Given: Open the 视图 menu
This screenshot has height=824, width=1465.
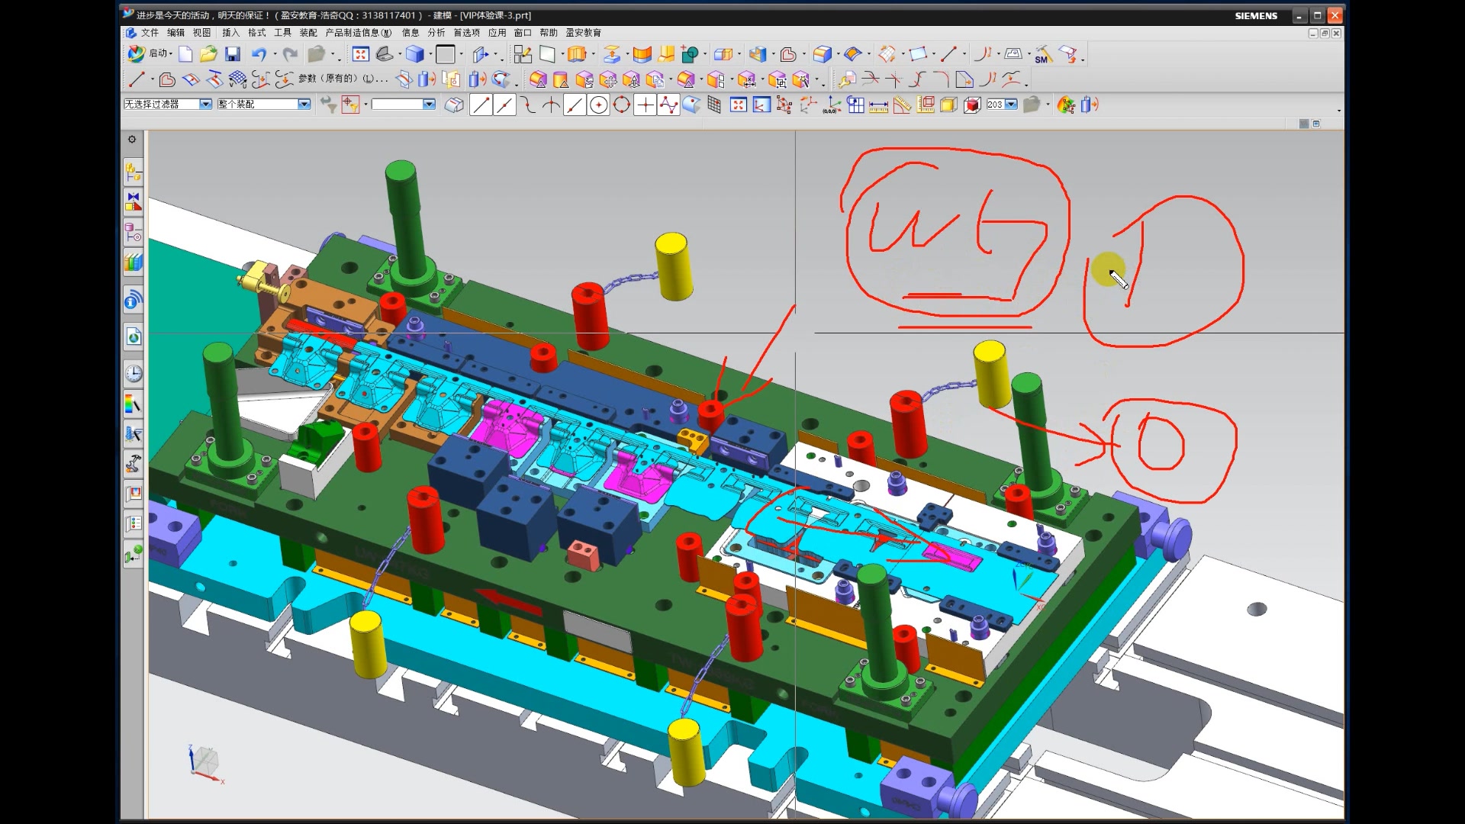Looking at the screenshot, I should tap(201, 33).
